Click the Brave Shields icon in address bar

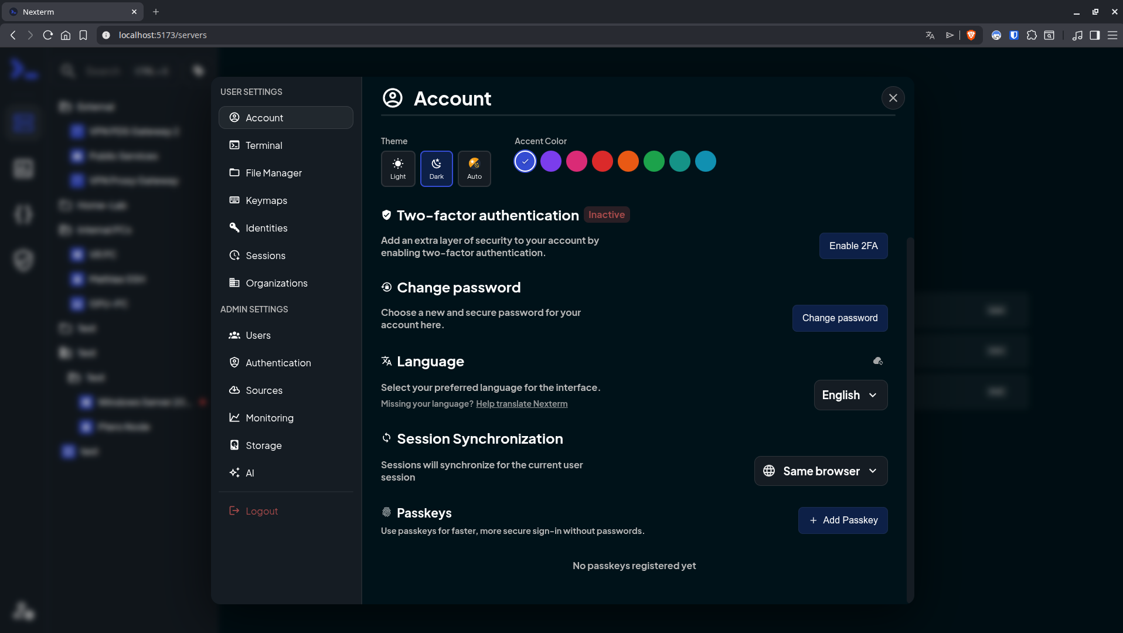[x=971, y=35]
